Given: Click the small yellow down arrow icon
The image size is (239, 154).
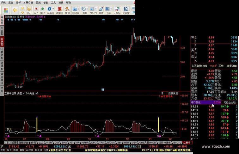Looking at the screenshot, I should tap(22, 12).
